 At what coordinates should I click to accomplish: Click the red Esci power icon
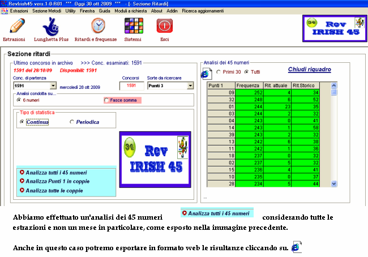tap(165, 26)
